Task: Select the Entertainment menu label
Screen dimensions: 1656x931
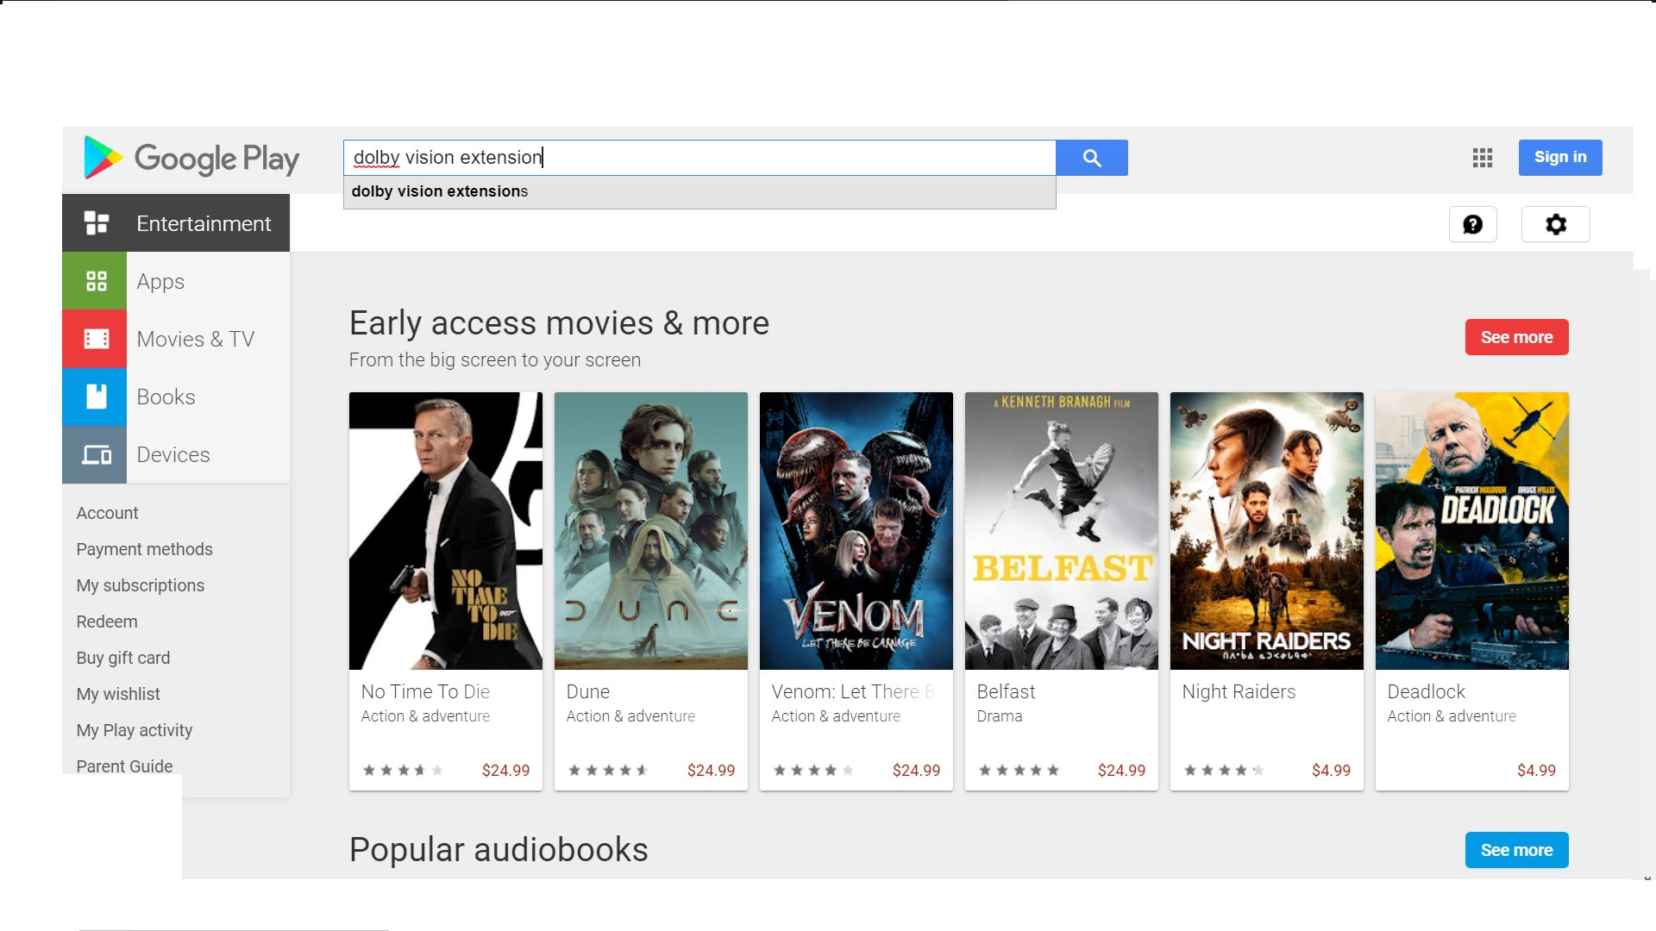Action: (x=204, y=223)
